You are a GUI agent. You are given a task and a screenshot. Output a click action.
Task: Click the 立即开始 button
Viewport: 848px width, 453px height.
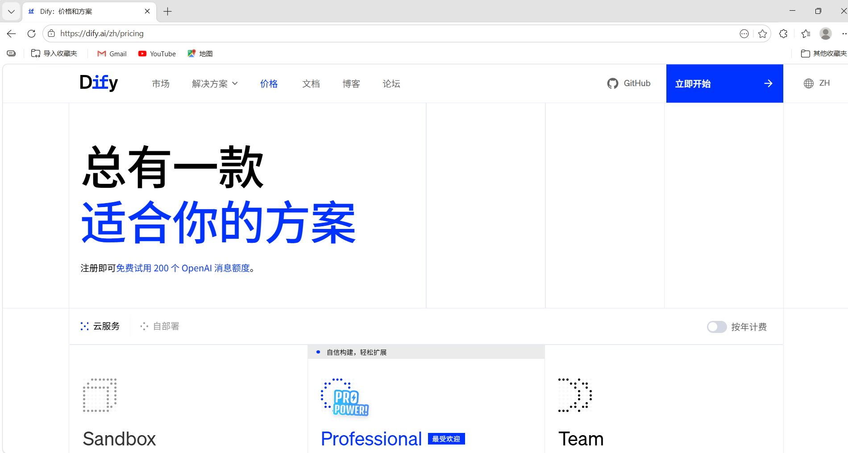(724, 83)
